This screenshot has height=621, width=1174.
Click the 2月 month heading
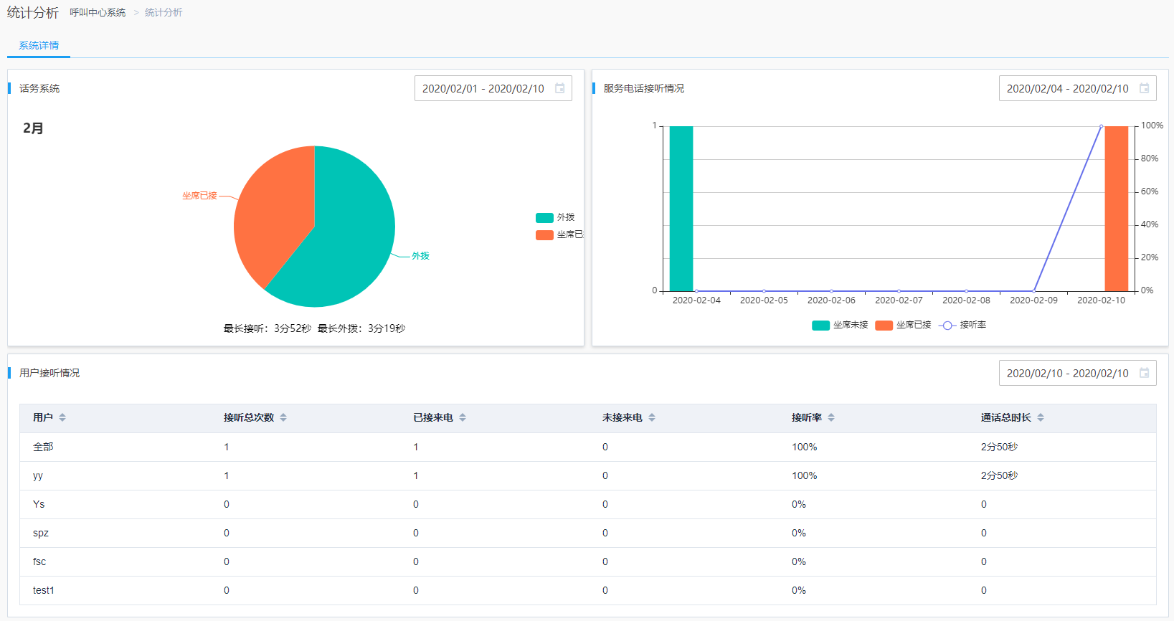click(x=33, y=128)
